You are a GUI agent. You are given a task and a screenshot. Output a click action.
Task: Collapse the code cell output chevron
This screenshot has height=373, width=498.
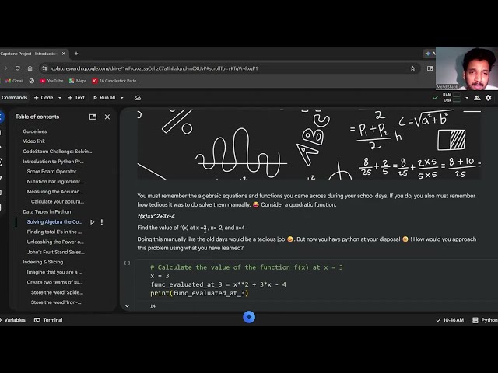[x=127, y=306]
